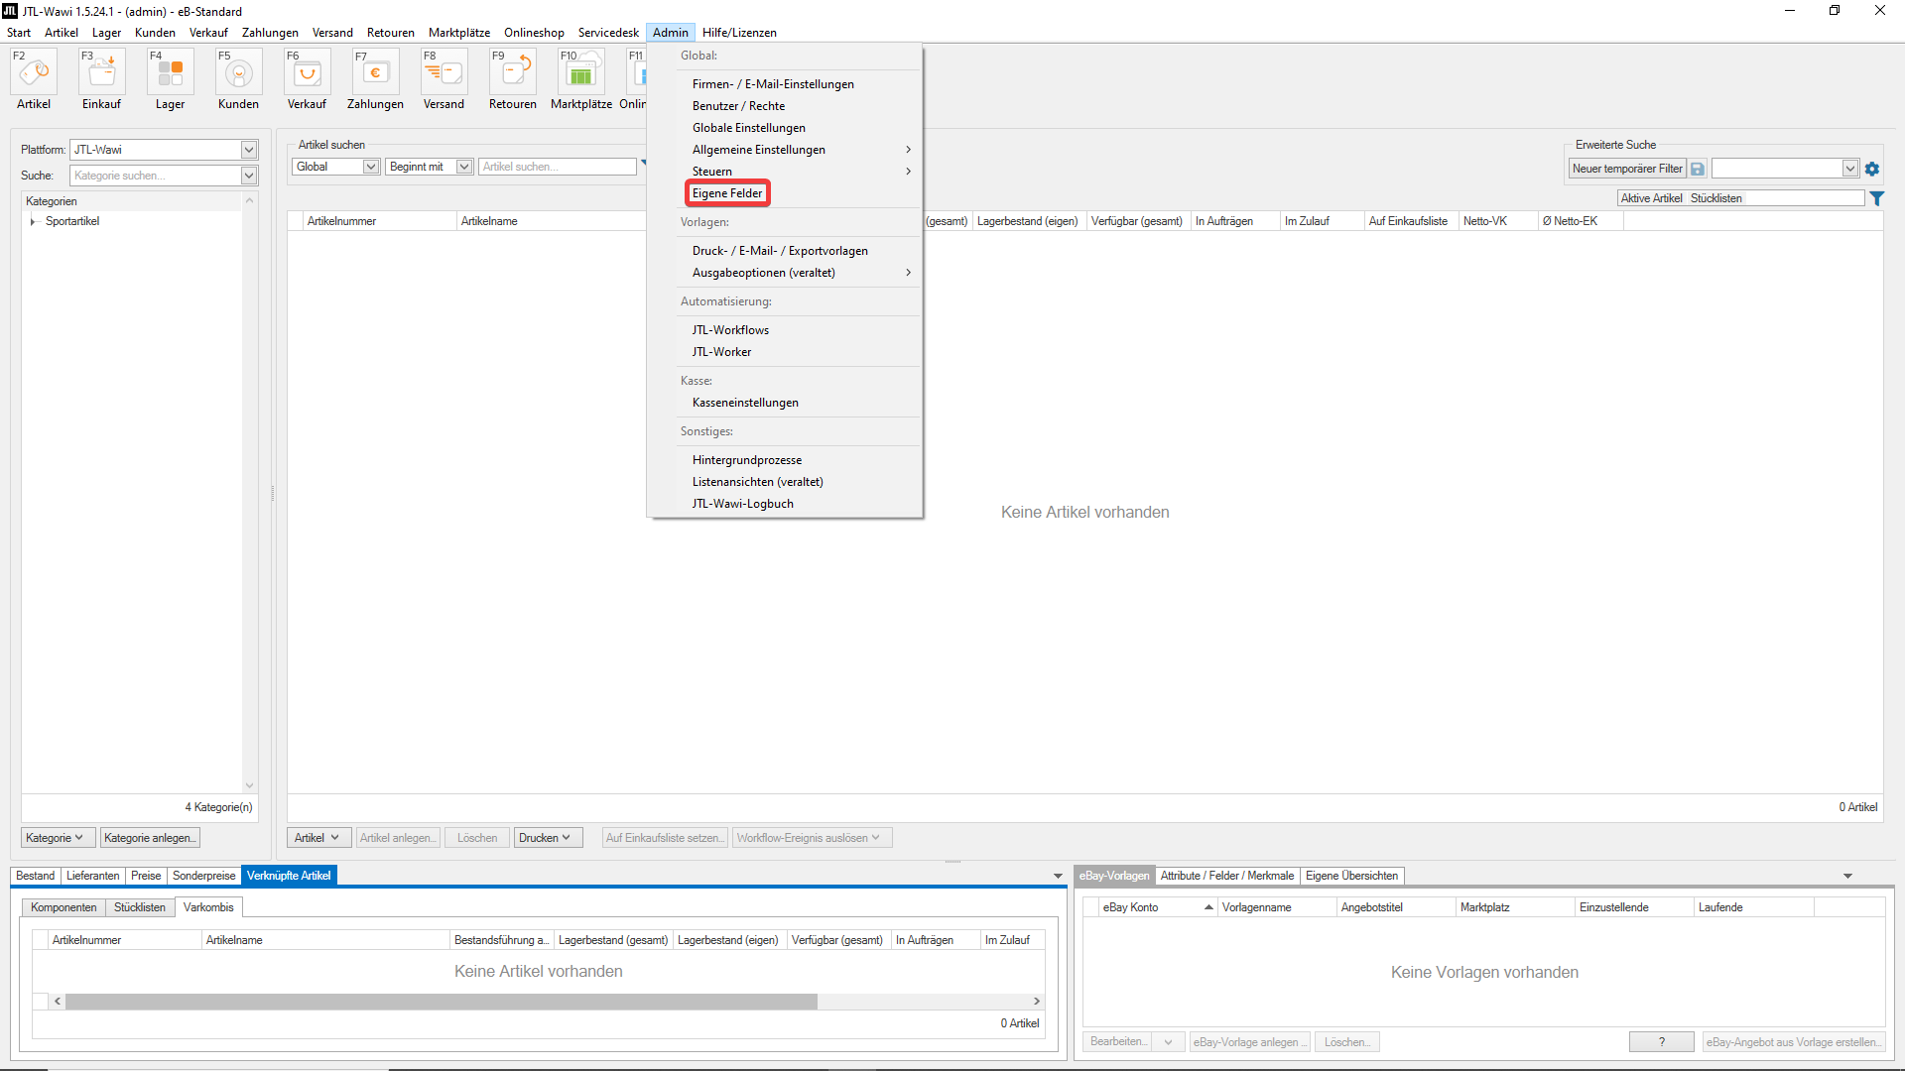Click the blue funnel filter icon
Screen dimensions: 1905x1071
click(1877, 198)
